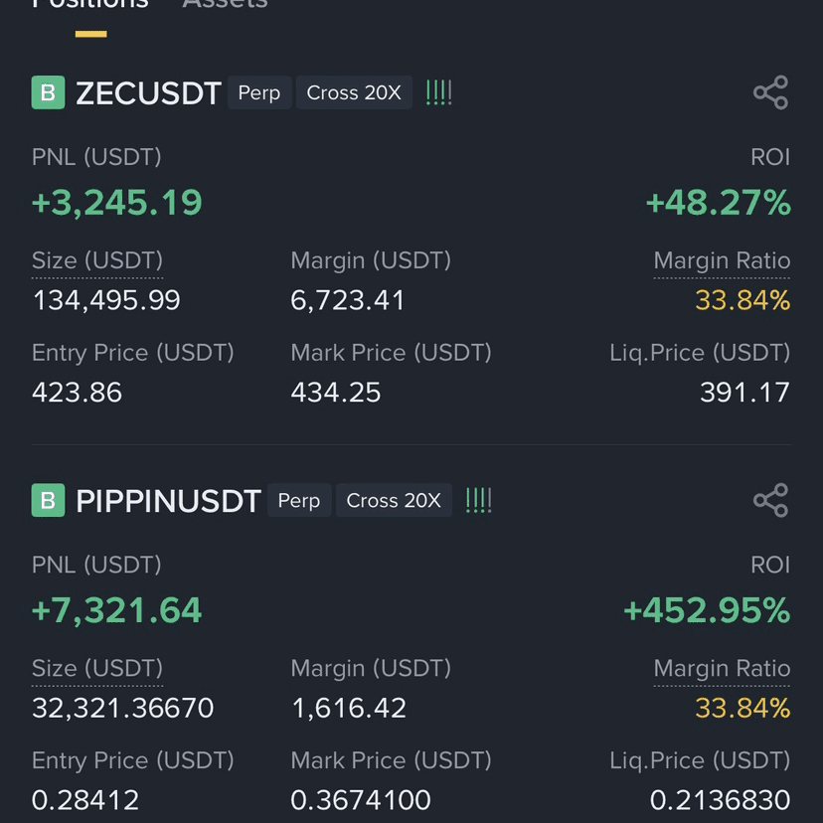
Task: Open ZECUSDT ADL indicator bars
Action: (438, 92)
